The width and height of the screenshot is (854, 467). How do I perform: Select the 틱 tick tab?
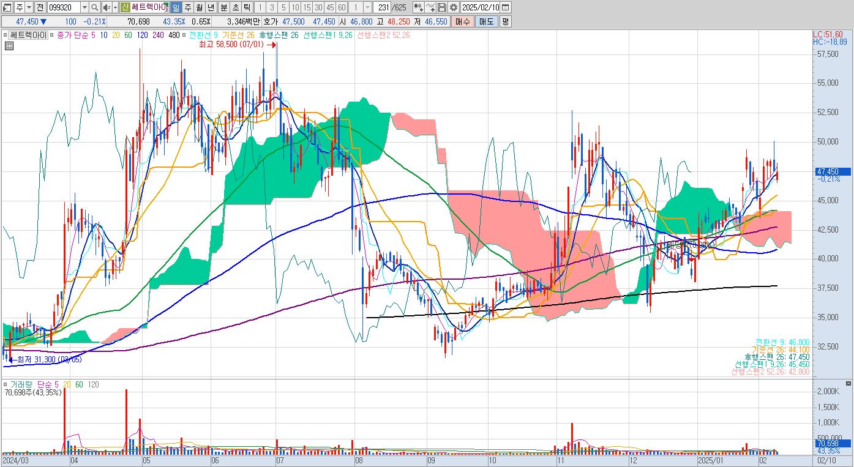pyautogui.click(x=247, y=7)
